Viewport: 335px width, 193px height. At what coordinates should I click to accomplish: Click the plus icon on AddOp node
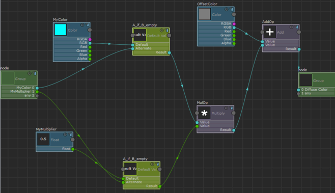click(270, 32)
